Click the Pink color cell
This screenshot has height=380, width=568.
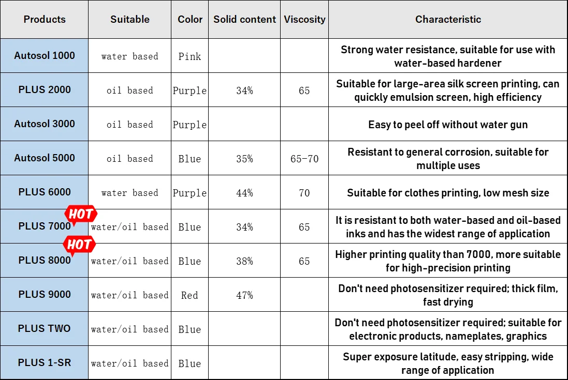[x=190, y=56]
